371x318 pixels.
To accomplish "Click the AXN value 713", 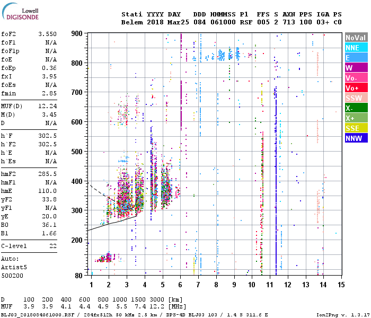I will tap(289, 22).
